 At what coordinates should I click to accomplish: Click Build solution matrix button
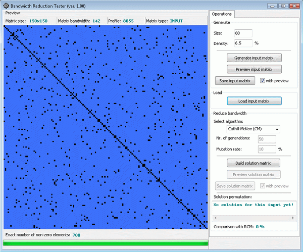point(254,163)
